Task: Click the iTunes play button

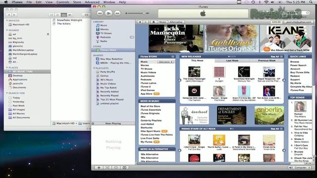Action: tap(108, 13)
